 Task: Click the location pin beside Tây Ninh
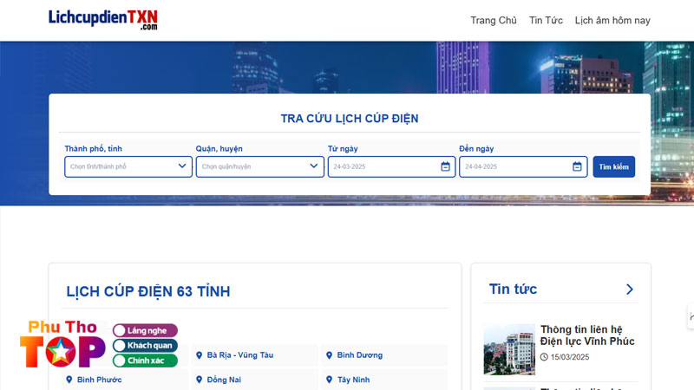[329, 380]
